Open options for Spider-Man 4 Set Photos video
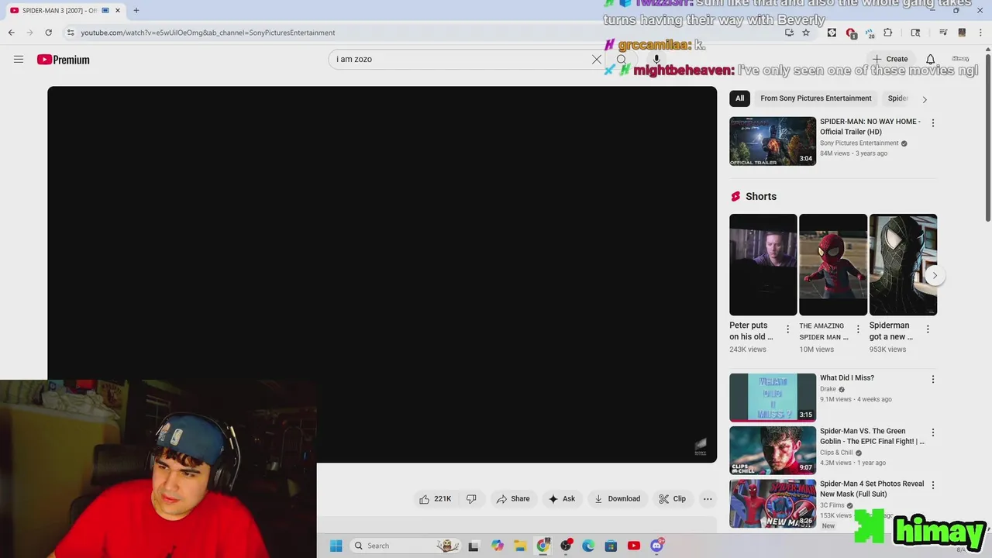992x558 pixels. coord(933,485)
